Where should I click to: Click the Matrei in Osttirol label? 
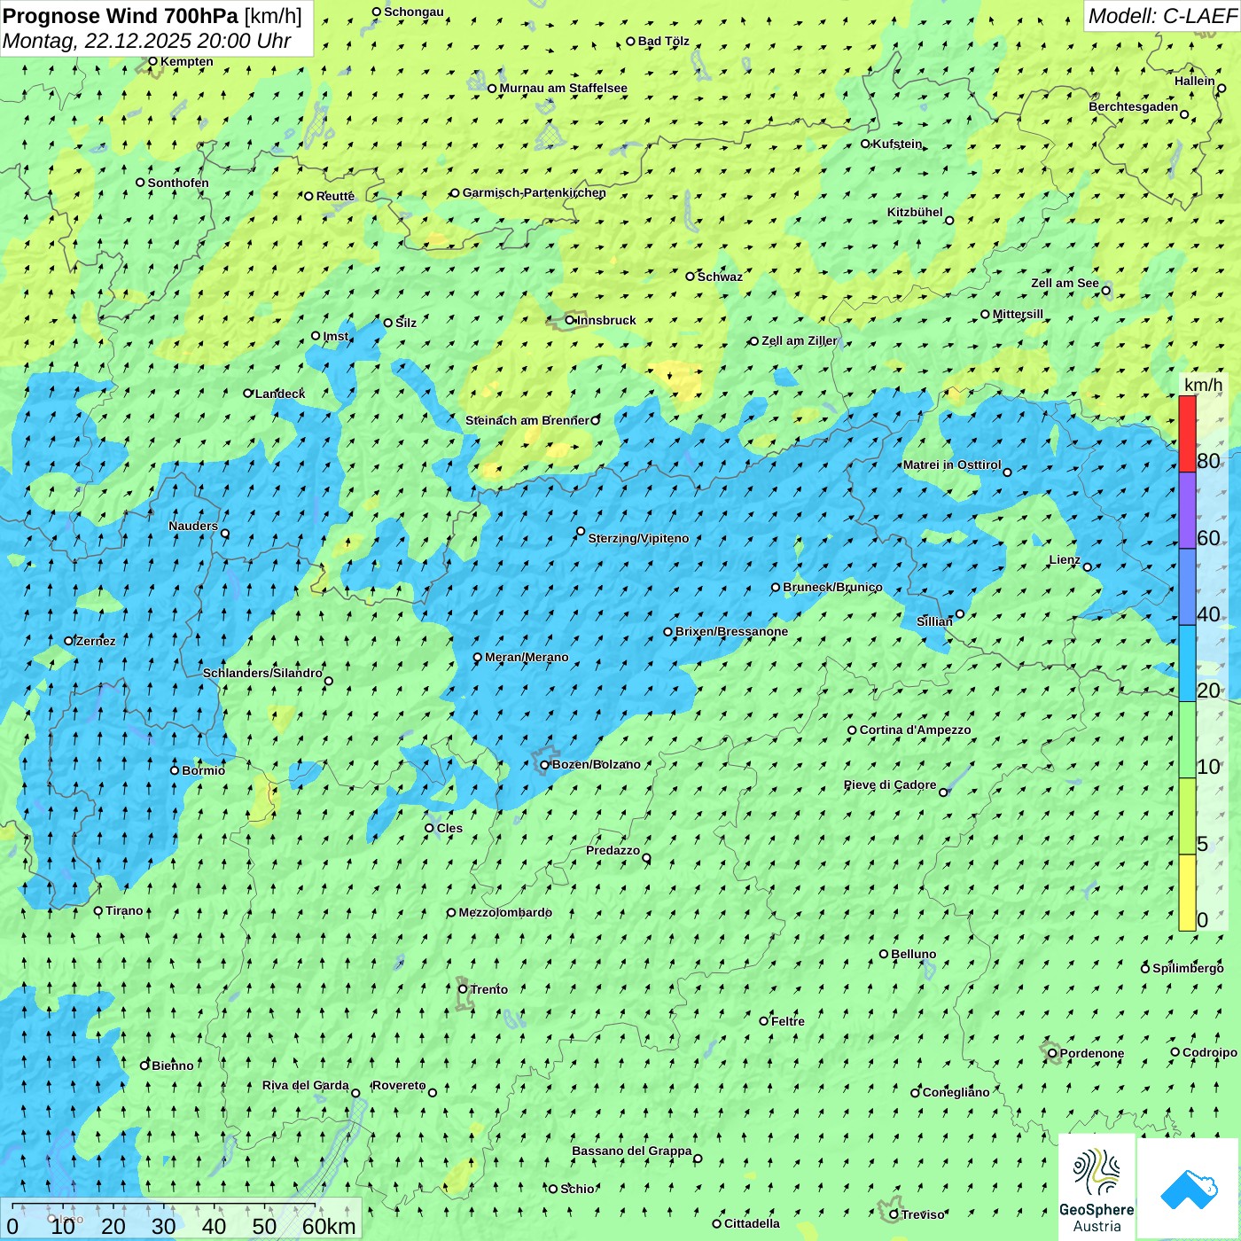click(952, 464)
